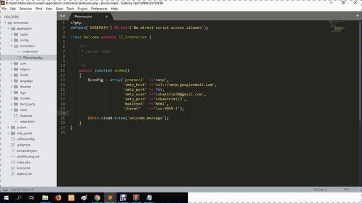Open index.php in the sidebar
This screenshot has height=203, width=362.
pyautogui.click(x=23, y=162)
